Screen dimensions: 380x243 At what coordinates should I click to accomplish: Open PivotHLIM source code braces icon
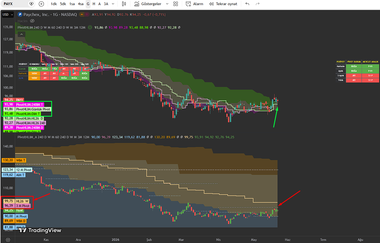point(90,27)
